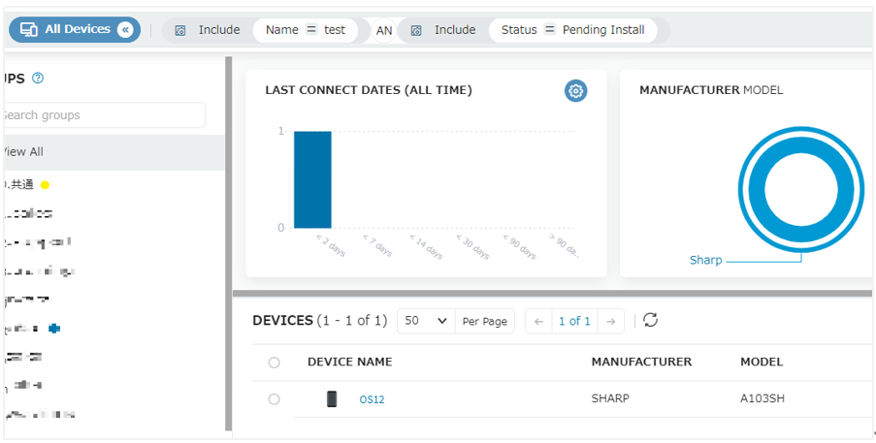Click the blue bar in connect dates chart
The width and height of the screenshot is (876, 443).
click(x=312, y=179)
